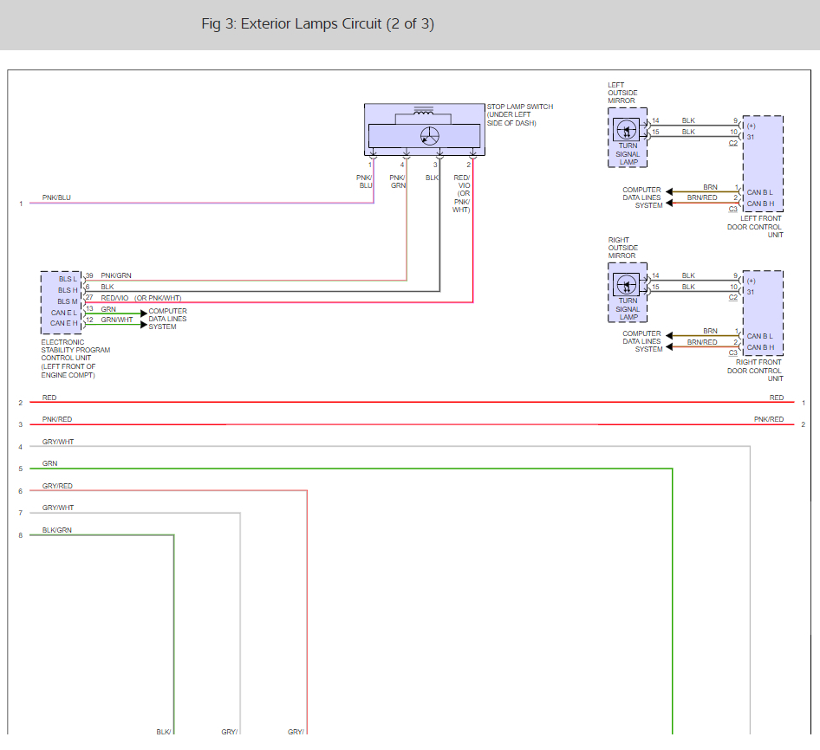Click the LED symbol in the right outside mirror

[x=627, y=285]
